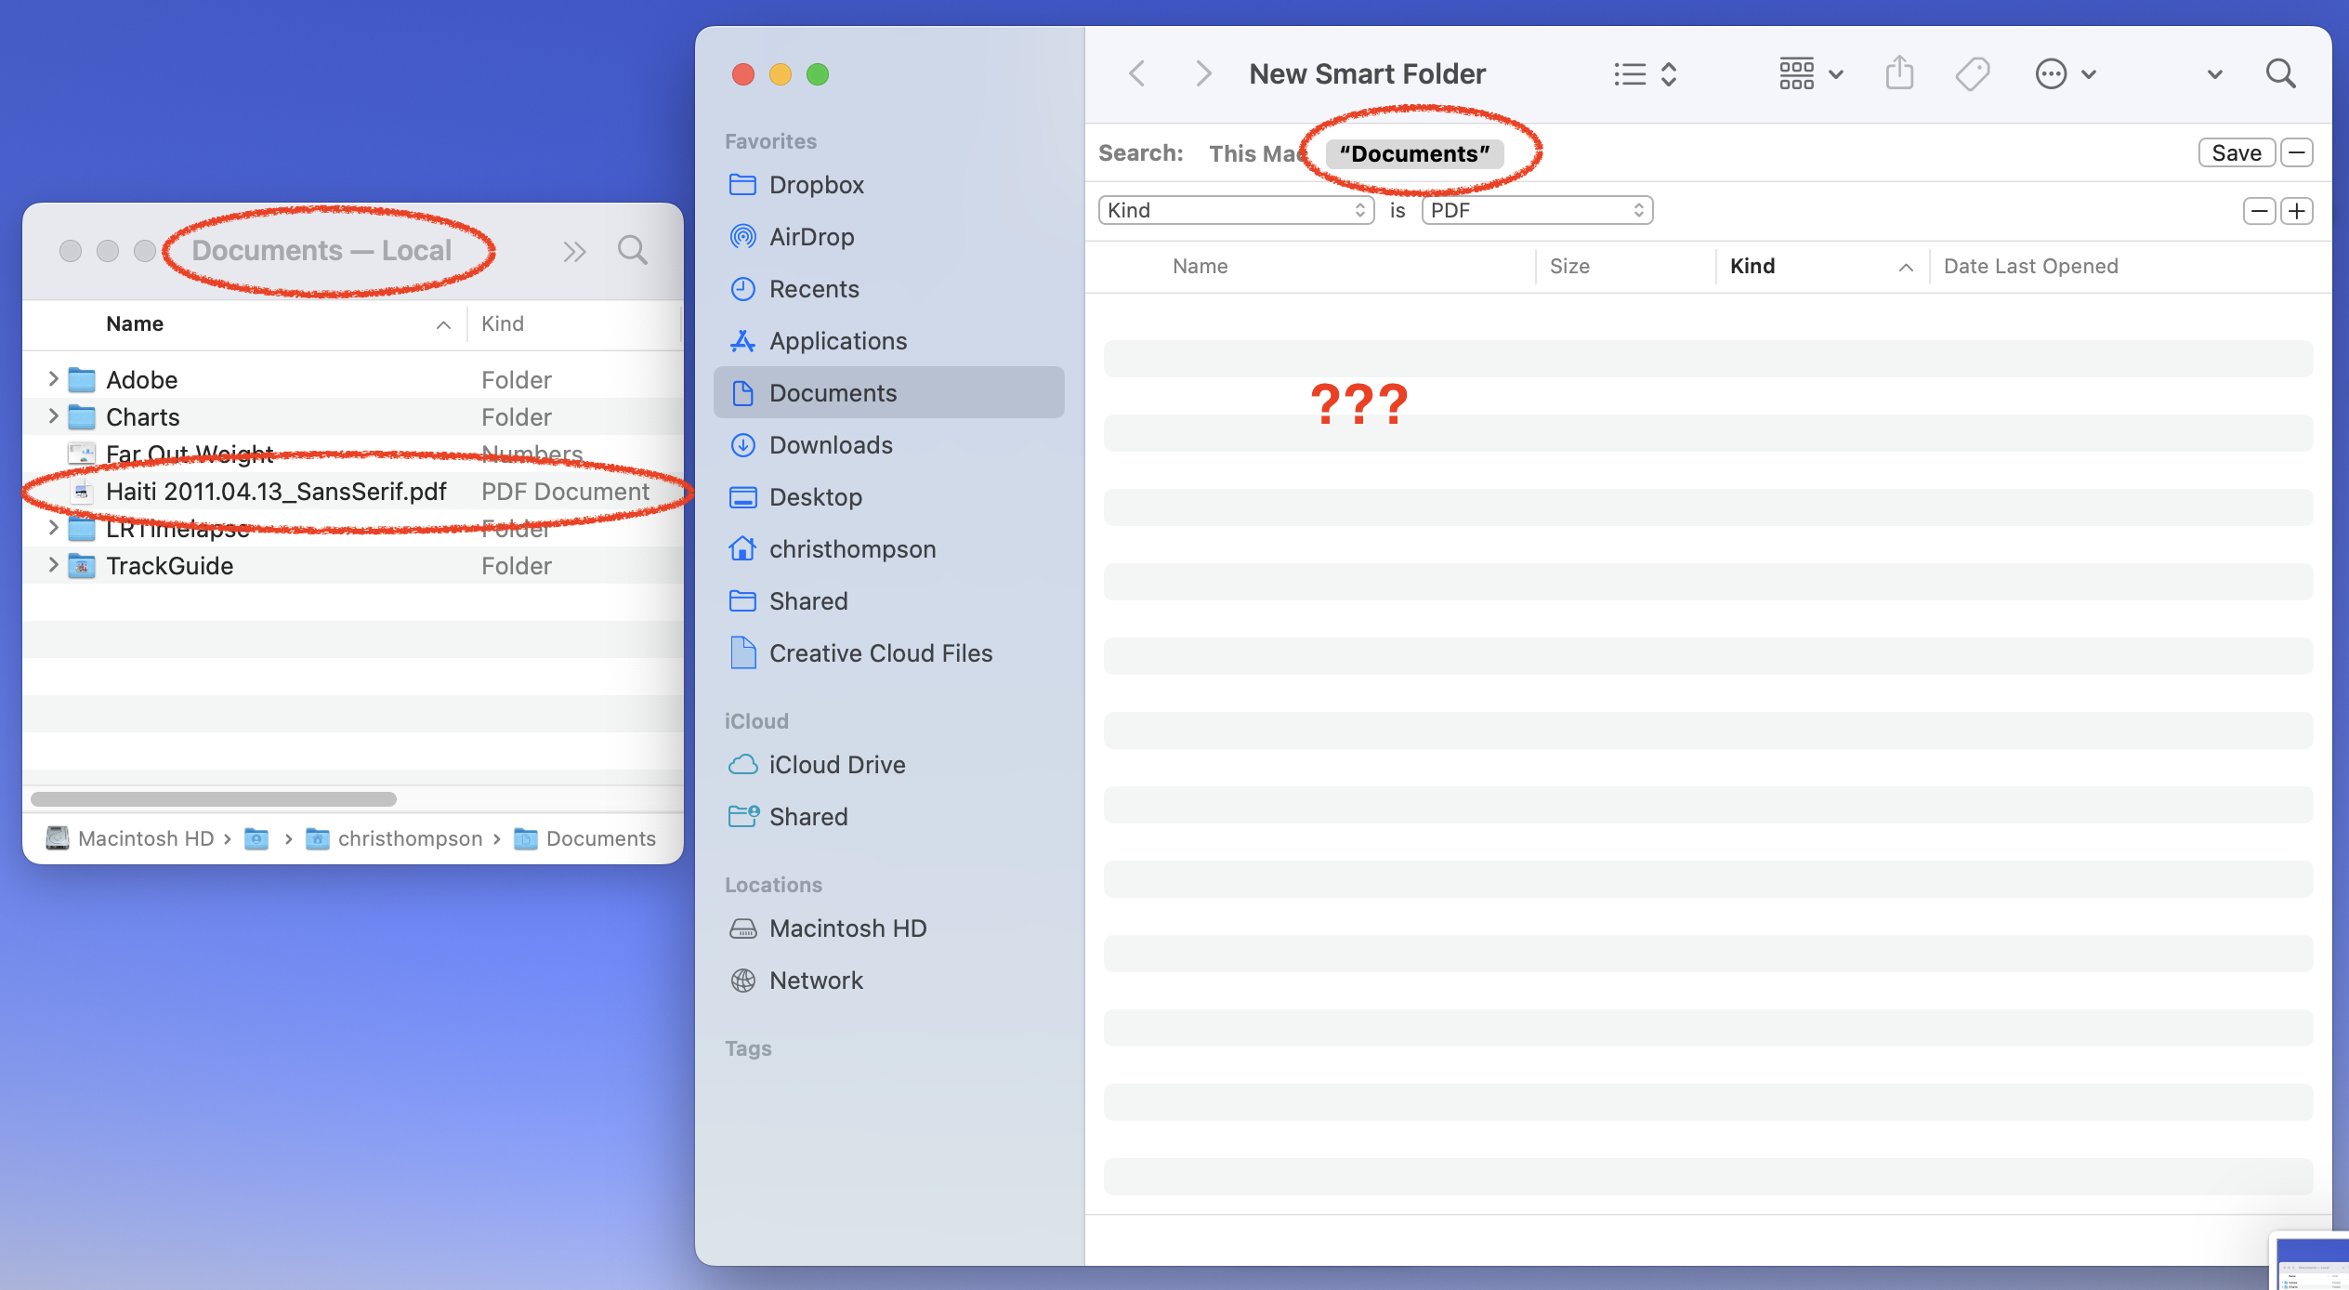Select the "Documents" search scope
2349x1290 pixels.
[1413, 153]
